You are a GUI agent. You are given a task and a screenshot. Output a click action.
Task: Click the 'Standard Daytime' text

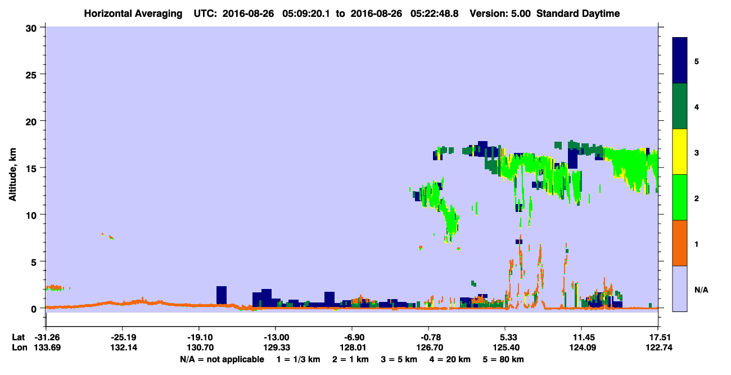(578, 13)
